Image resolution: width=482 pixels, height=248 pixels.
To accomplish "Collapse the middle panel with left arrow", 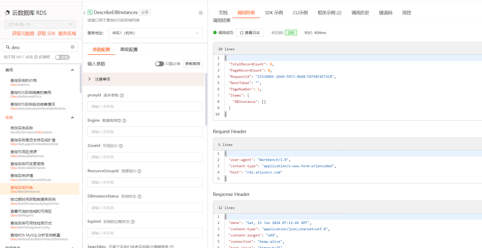I will 84,13.
